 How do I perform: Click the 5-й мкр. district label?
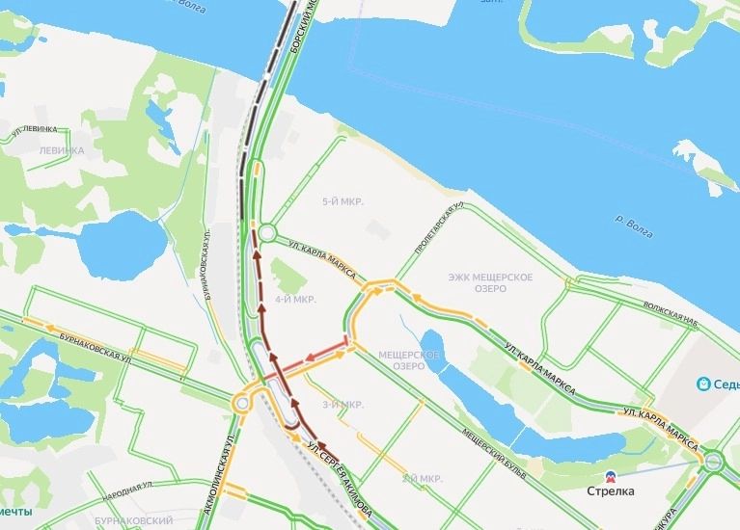coord(343,201)
